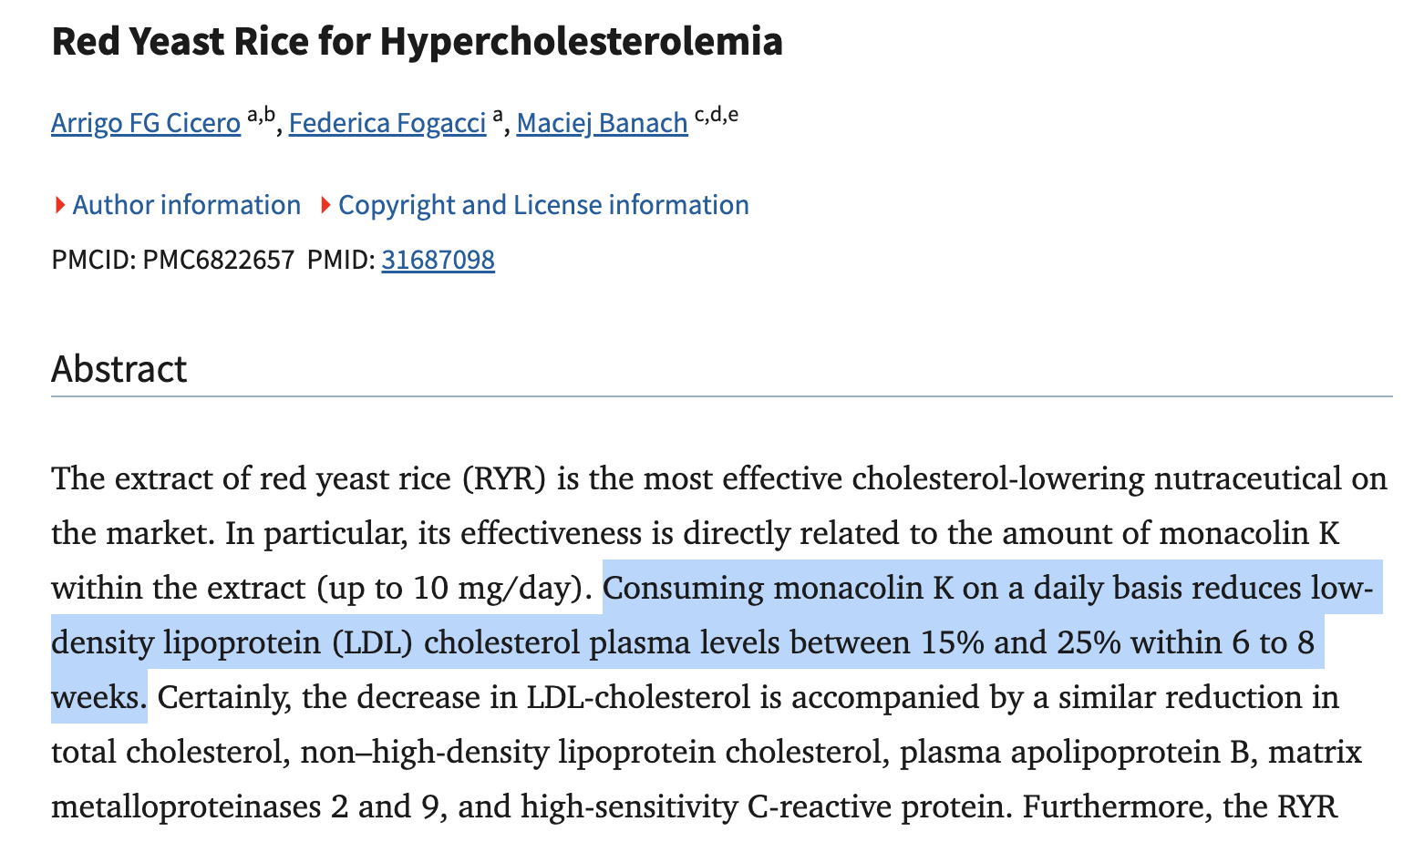Open Arrigo FG Cicero author link
Screen dimensions: 1424x842
(x=146, y=123)
